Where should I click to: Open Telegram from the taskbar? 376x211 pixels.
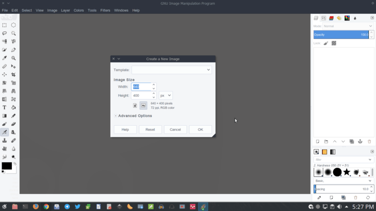click(x=67, y=206)
